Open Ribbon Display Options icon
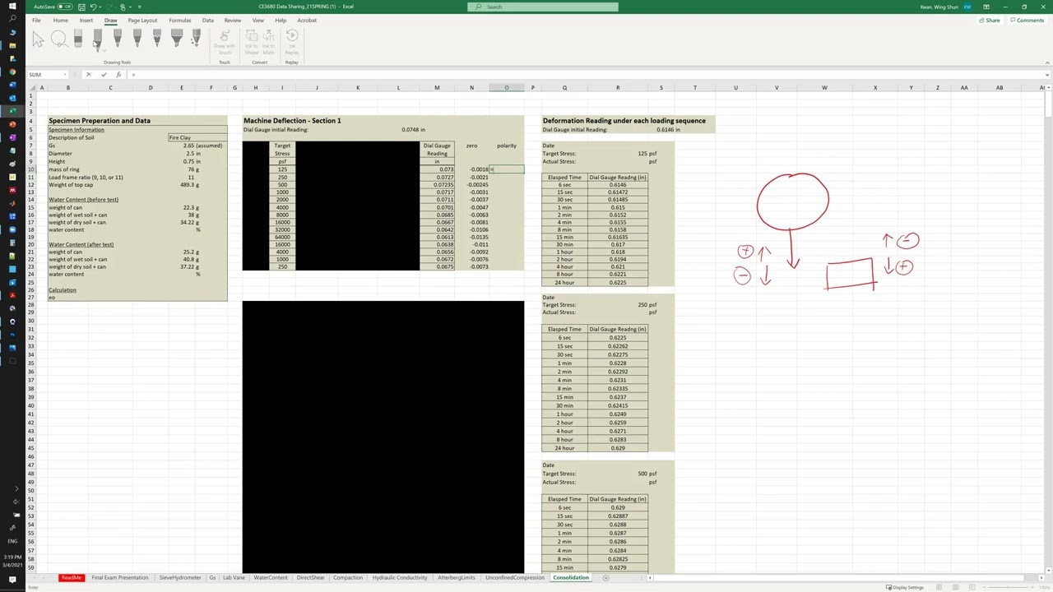This screenshot has width=1053, height=592. click(986, 7)
